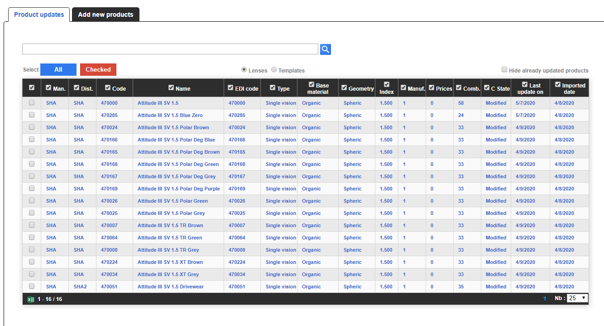Image resolution: width=604 pixels, height=326 pixels.
Task: Toggle the header select-all rows checkbox
Action: coord(32,88)
